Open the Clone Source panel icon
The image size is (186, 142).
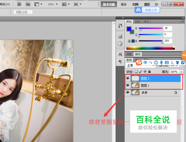[x=120, y=43]
